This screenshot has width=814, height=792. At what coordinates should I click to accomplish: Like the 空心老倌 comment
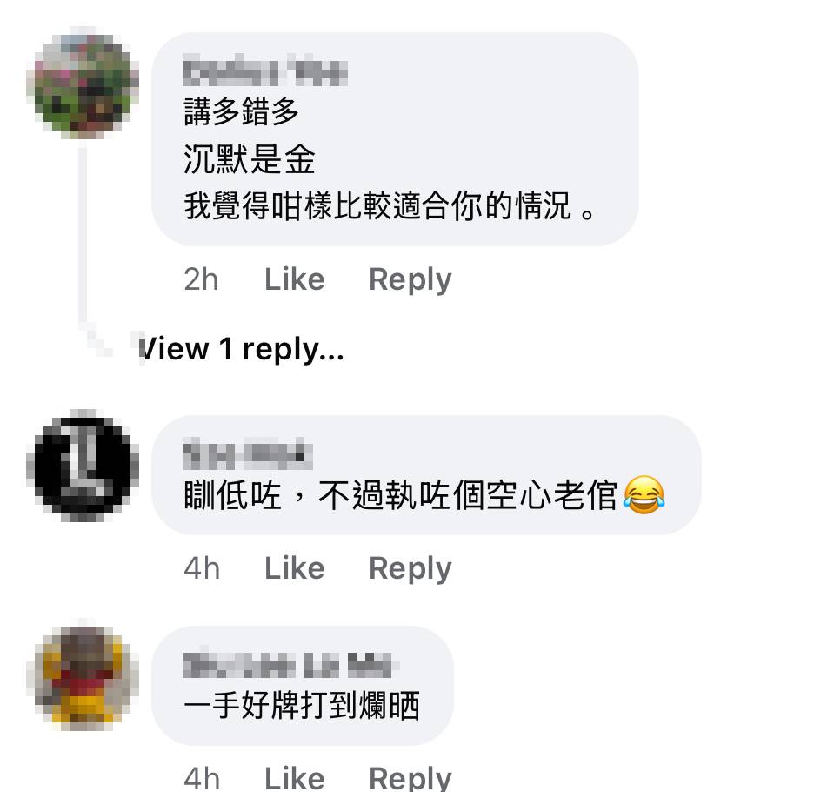(x=294, y=568)
